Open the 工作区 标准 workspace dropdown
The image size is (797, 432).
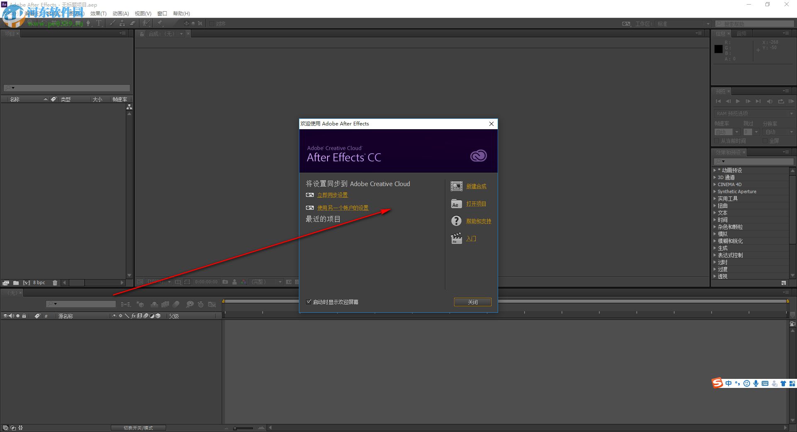683,24
